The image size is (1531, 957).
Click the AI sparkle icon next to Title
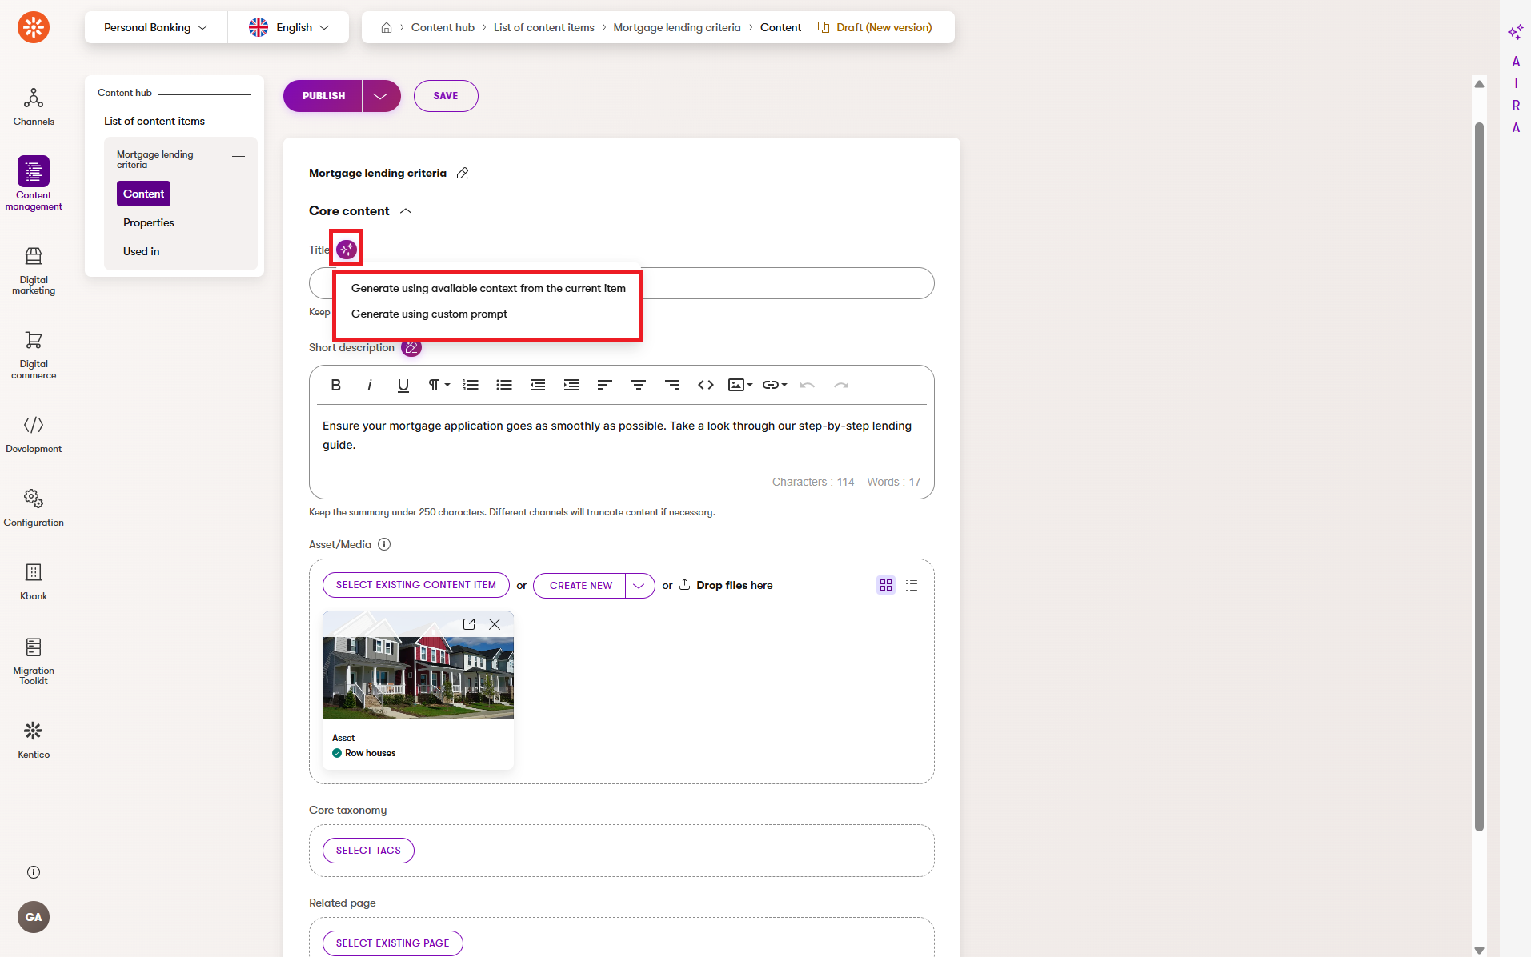(346, 249)
